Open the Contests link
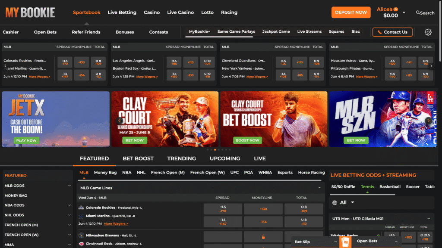Screen dimensions: 442x248 pyautogui.click(x=158, y=32)
